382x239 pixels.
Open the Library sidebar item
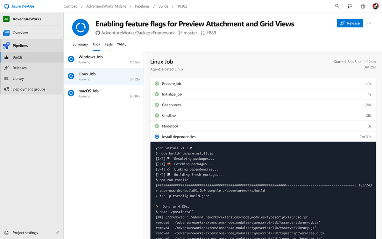tap(18, 78)
